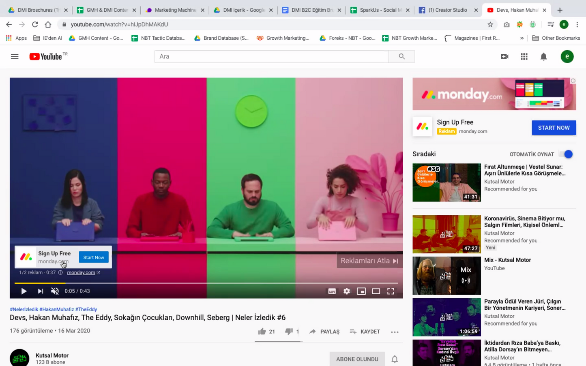Screen dimensions: 586x366
Task: Open the notifications bell in YouTube header
Action: click(543, 57)
